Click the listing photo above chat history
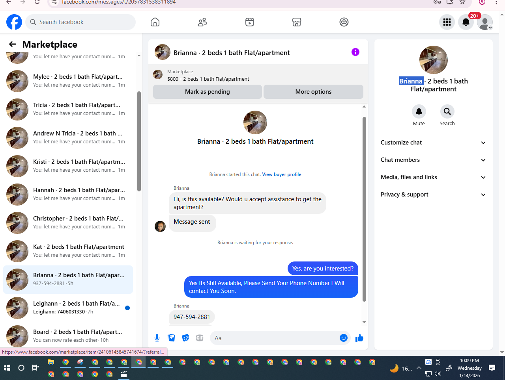The width and height of the screenshot is (505, 380). pos(255,122)
